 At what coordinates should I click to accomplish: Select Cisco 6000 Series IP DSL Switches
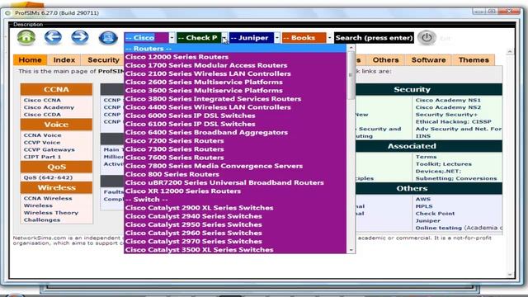235,115
